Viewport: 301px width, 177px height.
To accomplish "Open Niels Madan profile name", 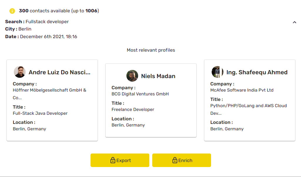I will (158, 76).
